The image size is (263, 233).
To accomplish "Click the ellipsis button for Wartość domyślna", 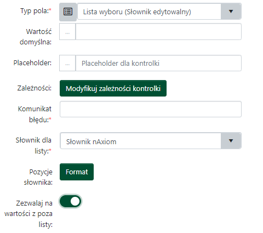I will 67,32.
